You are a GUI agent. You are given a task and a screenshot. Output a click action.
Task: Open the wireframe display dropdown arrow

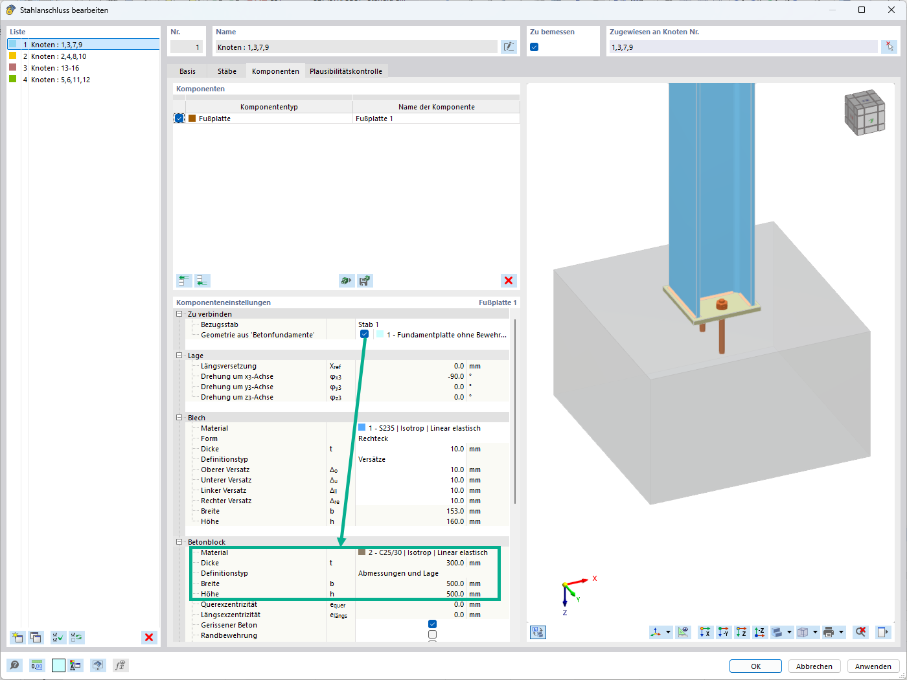pos(815,632)
